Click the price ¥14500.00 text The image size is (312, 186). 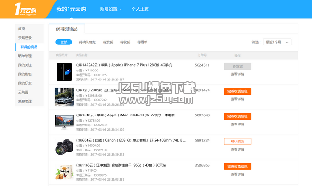[93, 146]
